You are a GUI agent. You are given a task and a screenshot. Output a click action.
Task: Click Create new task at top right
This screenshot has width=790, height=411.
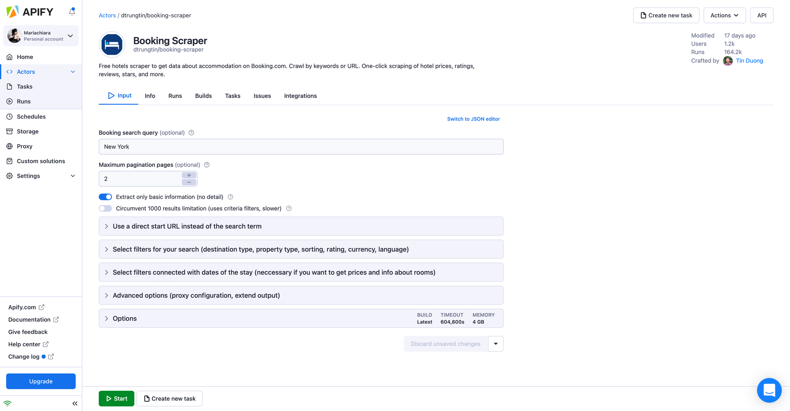(x=666, y=15)
